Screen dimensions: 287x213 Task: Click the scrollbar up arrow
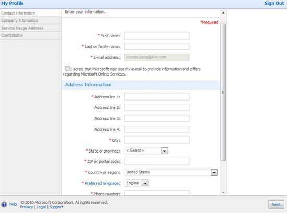[223, 13]
